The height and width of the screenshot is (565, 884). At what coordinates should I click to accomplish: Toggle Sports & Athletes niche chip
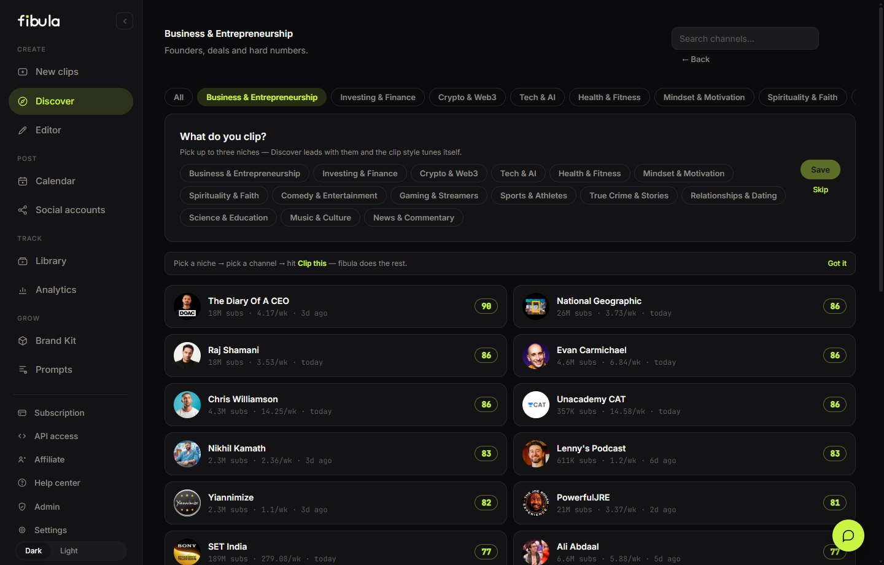[533, 195]
